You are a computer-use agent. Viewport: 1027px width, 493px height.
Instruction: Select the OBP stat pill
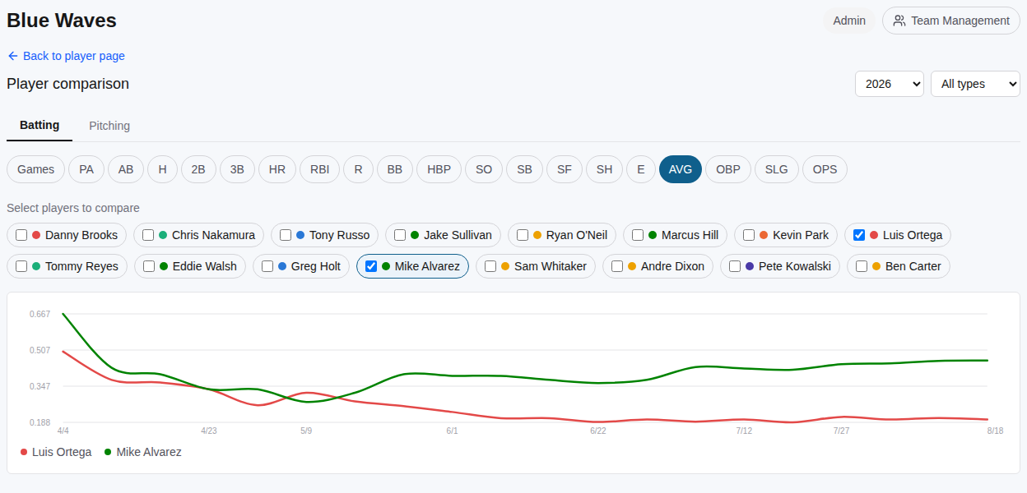tap(728, 169)
